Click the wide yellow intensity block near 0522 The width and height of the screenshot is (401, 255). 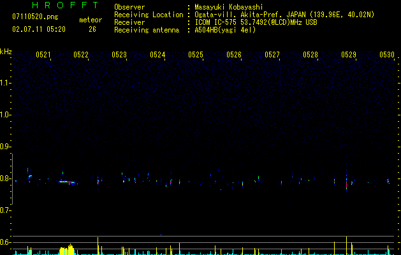tap(66, 250)
